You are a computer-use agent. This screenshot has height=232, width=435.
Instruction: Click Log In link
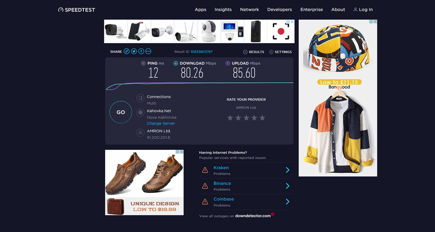(x=363, y=9)
